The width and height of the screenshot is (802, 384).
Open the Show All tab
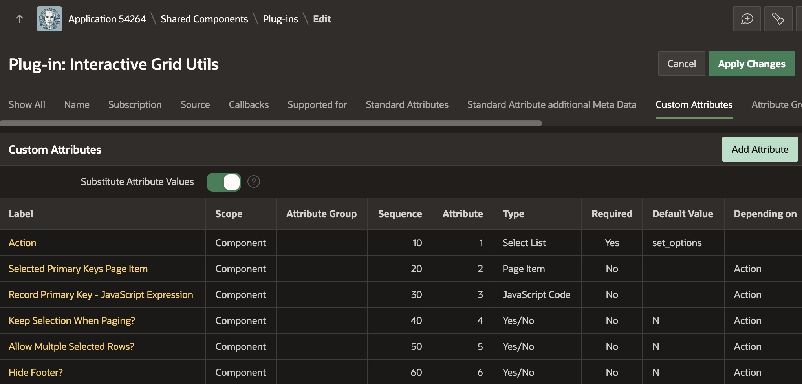(27, 105)
